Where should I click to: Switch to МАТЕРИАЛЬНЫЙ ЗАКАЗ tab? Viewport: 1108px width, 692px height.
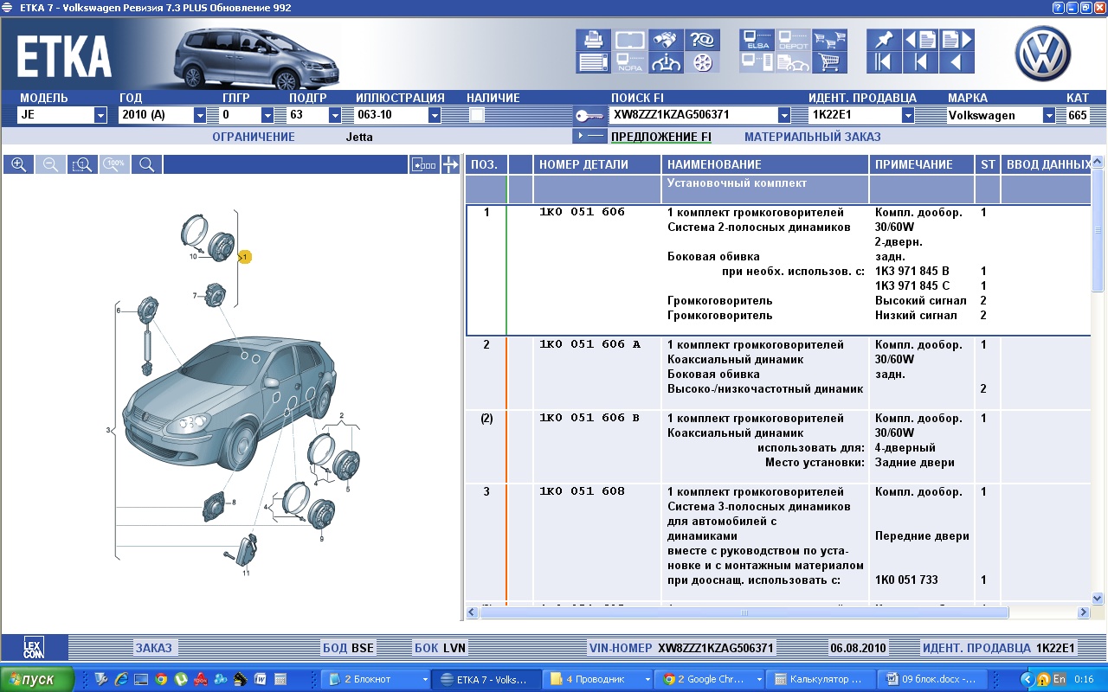(812, 137)
